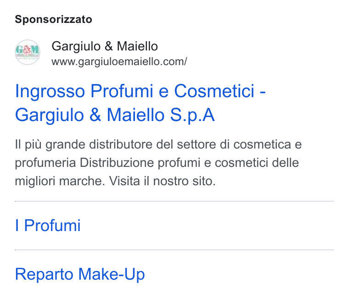The width and height of the screenshot is (349, 298).
Task: Click the word Ingrosso in the headline
Action: (x=50, y=92)
